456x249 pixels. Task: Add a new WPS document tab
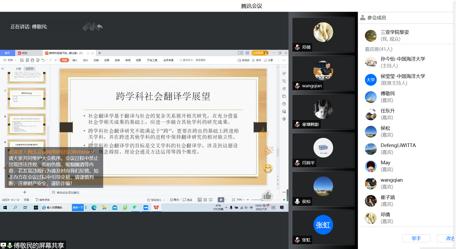pos(99,53)
